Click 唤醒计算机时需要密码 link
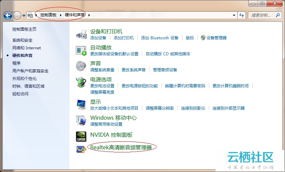The image size is (285, 172). [x=185, y=86]
